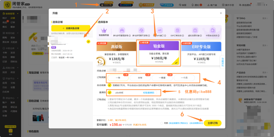Focus the 邀请码 input field
274x137 pixels.
128,93
